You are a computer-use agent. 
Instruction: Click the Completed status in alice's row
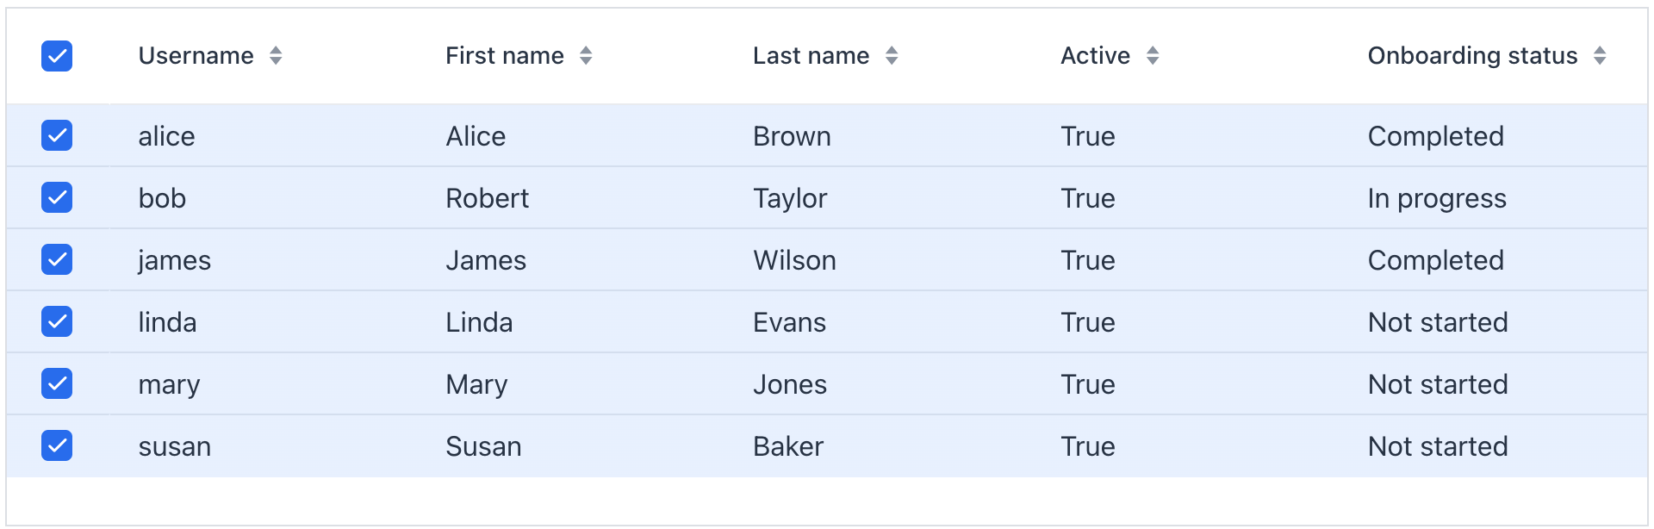click(x=1435, y=135)
